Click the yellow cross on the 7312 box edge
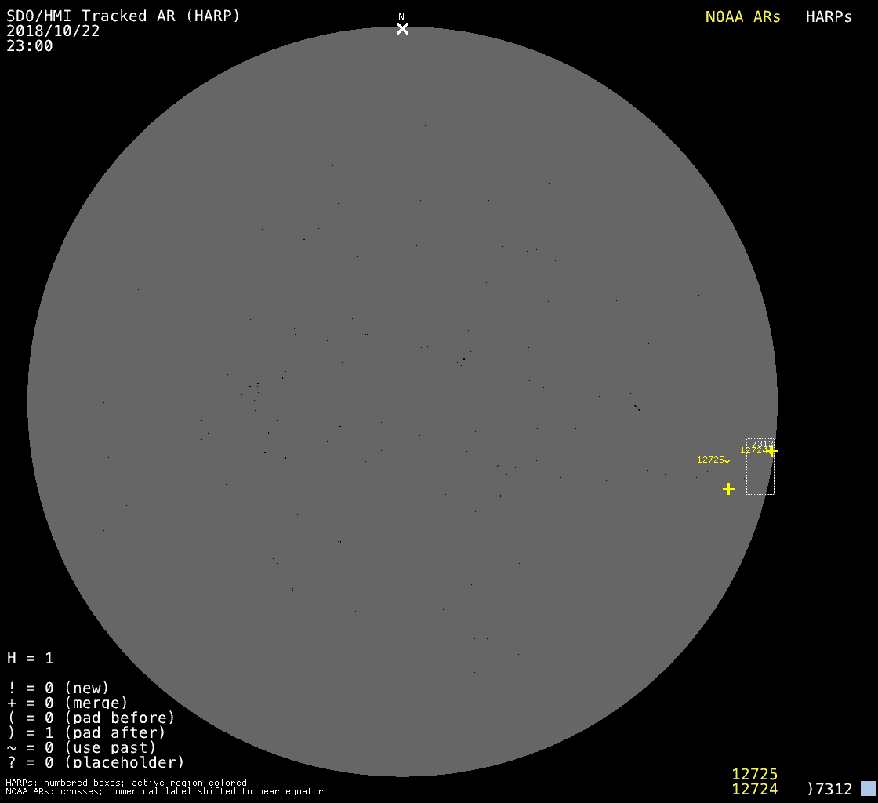The image size is (878, 803). tap(772, 451)
